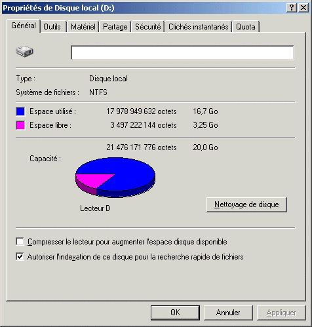Image resolution: width=312 pixels, height=327 pixels.
Task: Enable the compress drive checkbox
Action: point(20,242)
